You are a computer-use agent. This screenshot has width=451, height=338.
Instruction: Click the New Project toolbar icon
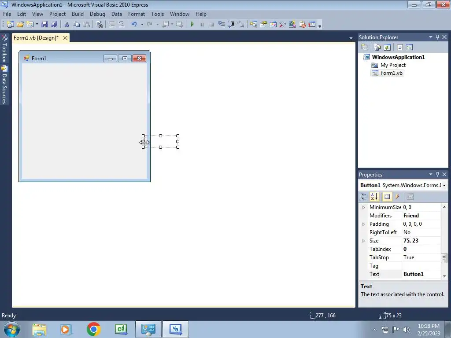(x=11, y=25)
